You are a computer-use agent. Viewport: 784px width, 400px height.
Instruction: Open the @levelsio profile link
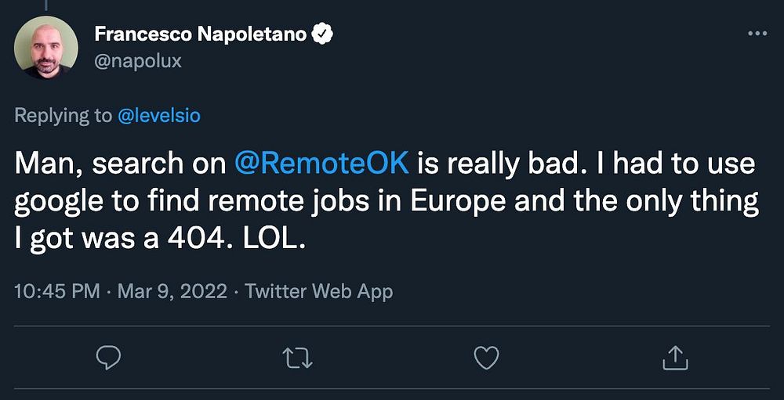[x=159, y=116]
